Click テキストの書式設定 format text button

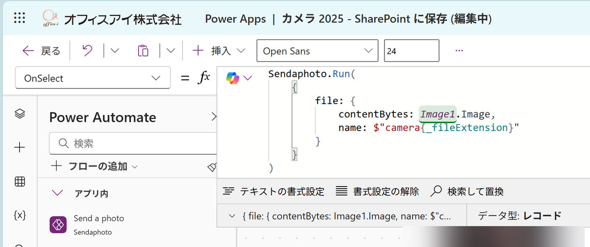click(274, 191)
